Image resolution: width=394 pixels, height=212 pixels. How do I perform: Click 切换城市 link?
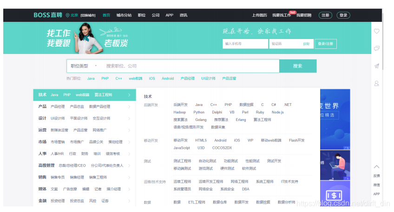tap(88, 15)
